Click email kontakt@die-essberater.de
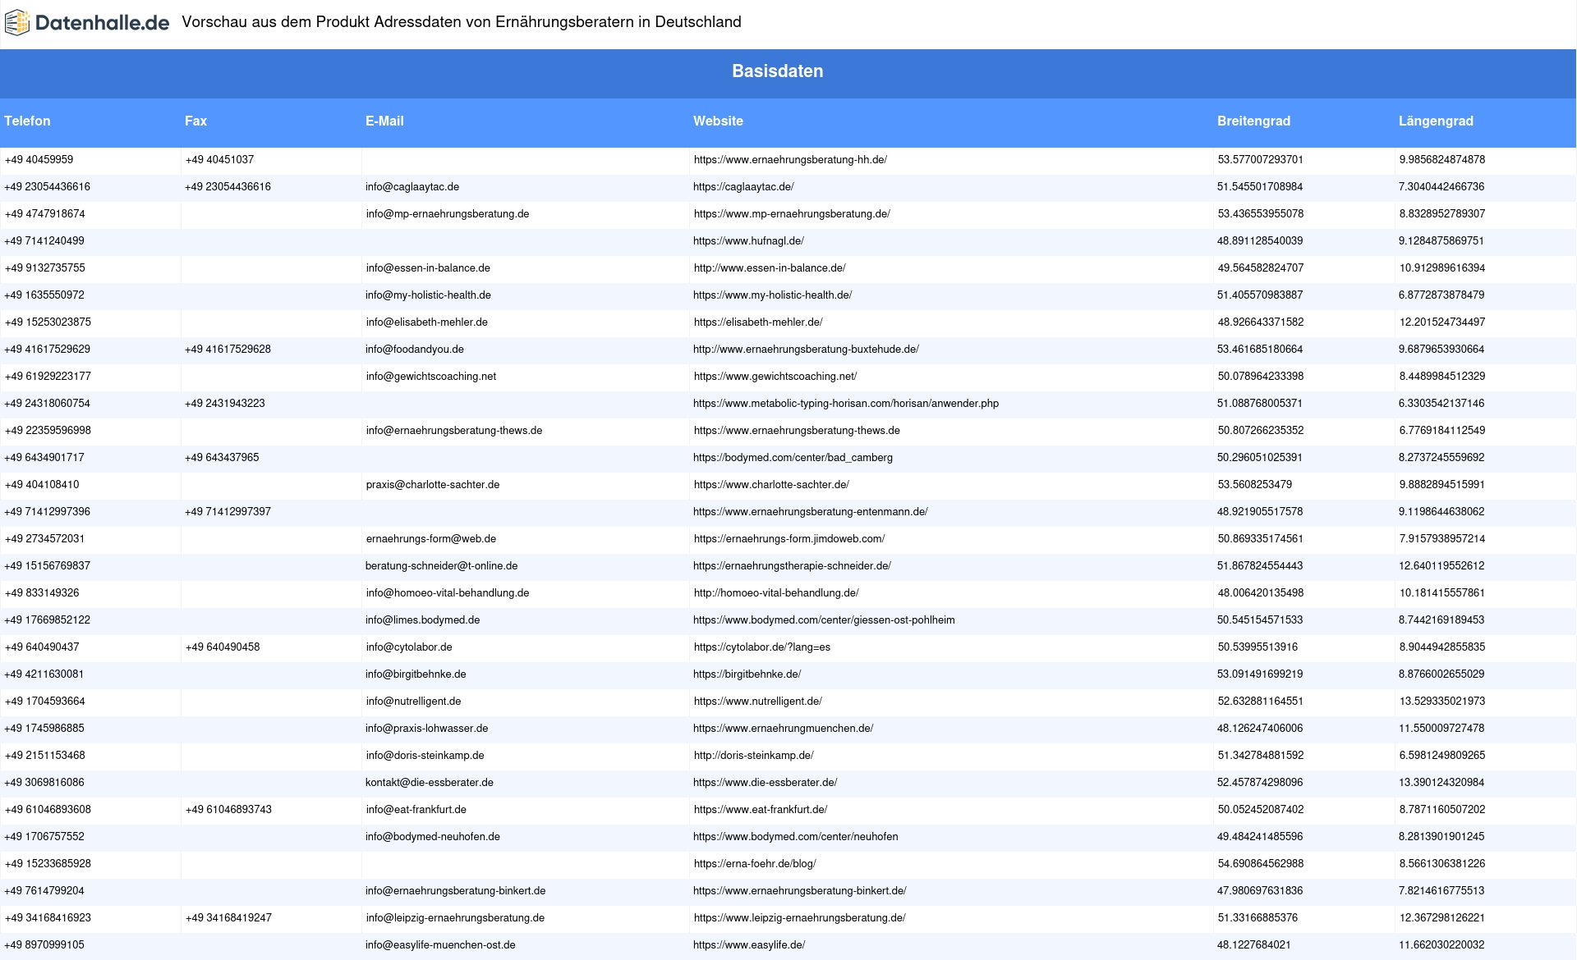This screenshot has width=1577, height=960. (430, 783)
